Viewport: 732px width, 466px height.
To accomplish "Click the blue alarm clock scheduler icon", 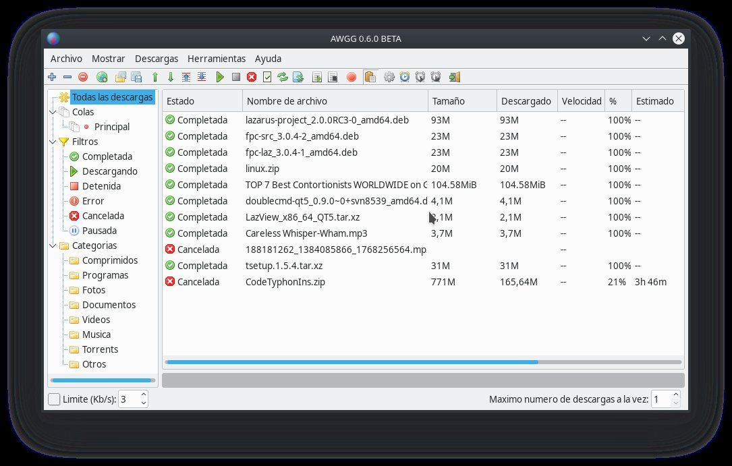I will click(405, 77).
